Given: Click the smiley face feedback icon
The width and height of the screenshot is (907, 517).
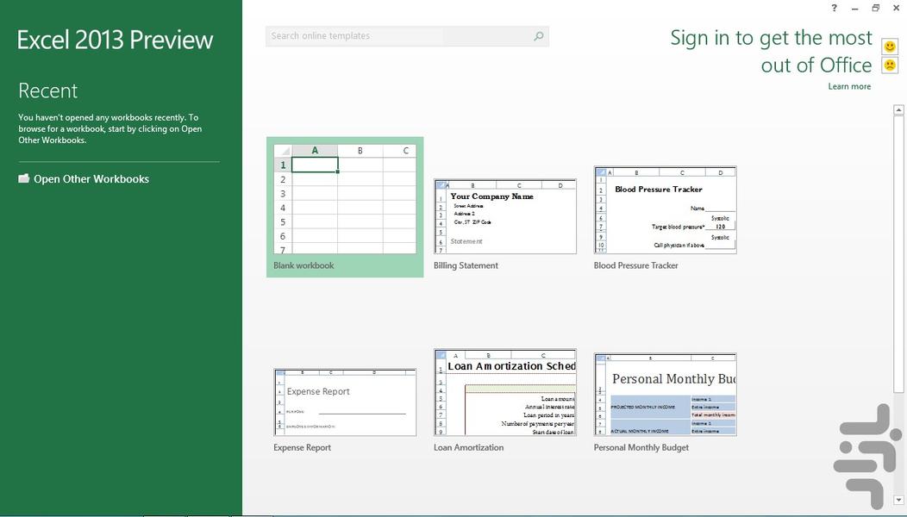Looking at the screenshot, I should pos(890,47).
